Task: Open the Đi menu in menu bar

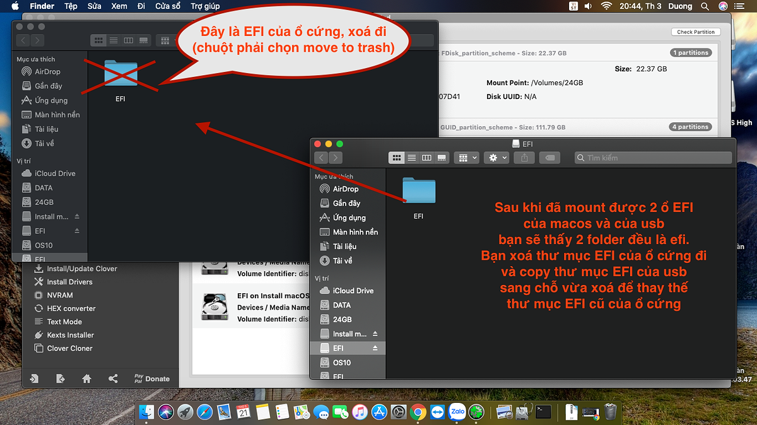Action: pos(141,6)
